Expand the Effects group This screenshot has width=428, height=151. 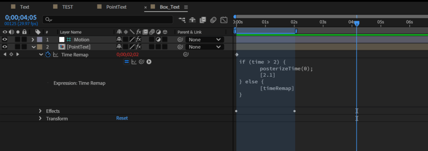point(40,111)
